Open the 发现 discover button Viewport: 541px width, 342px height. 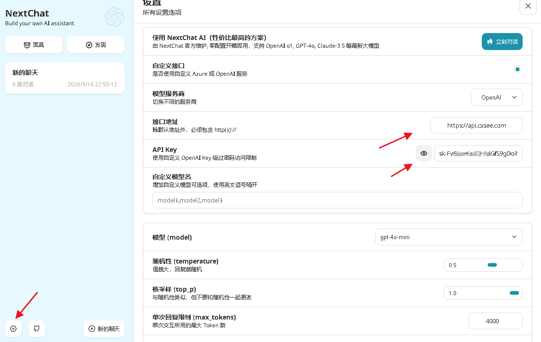click(96, 45)
